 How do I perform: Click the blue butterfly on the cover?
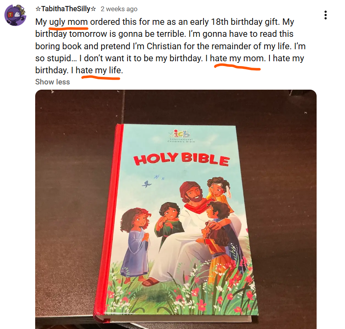[x=146, y=184]
